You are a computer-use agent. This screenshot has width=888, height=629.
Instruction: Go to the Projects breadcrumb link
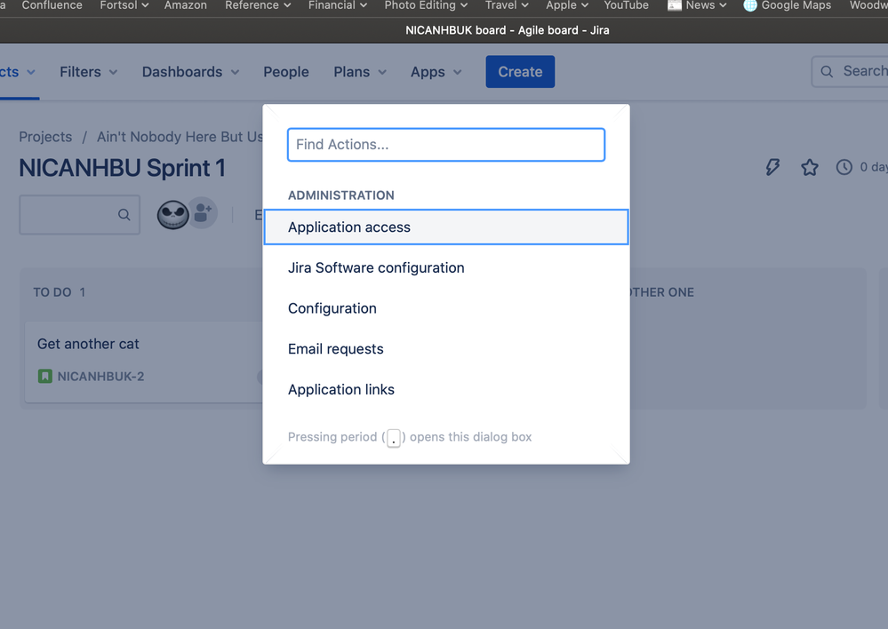[x=45, y=137]
